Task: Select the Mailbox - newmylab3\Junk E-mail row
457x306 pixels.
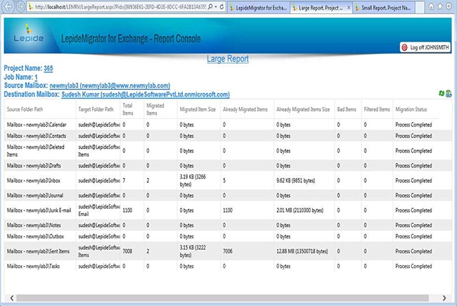Action: pyautogui.click(x=228, y=210)
